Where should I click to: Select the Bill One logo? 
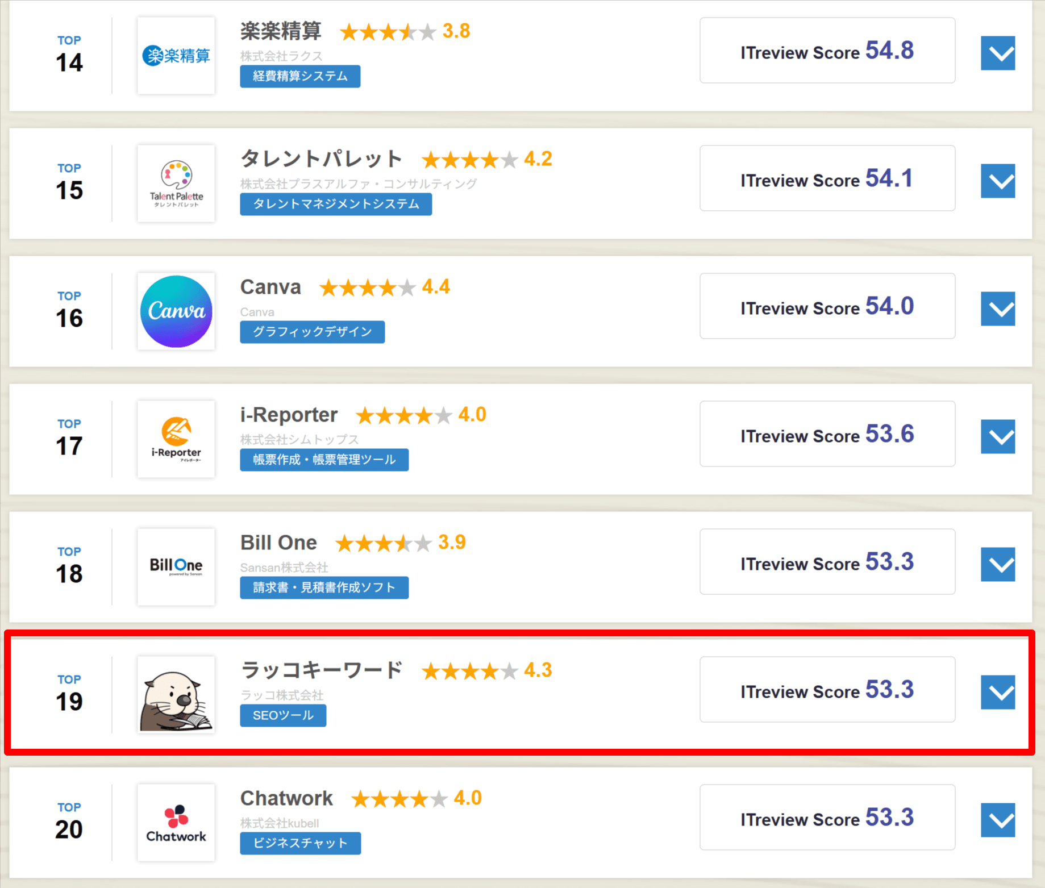pyautogui.click(x=176, y=567)
